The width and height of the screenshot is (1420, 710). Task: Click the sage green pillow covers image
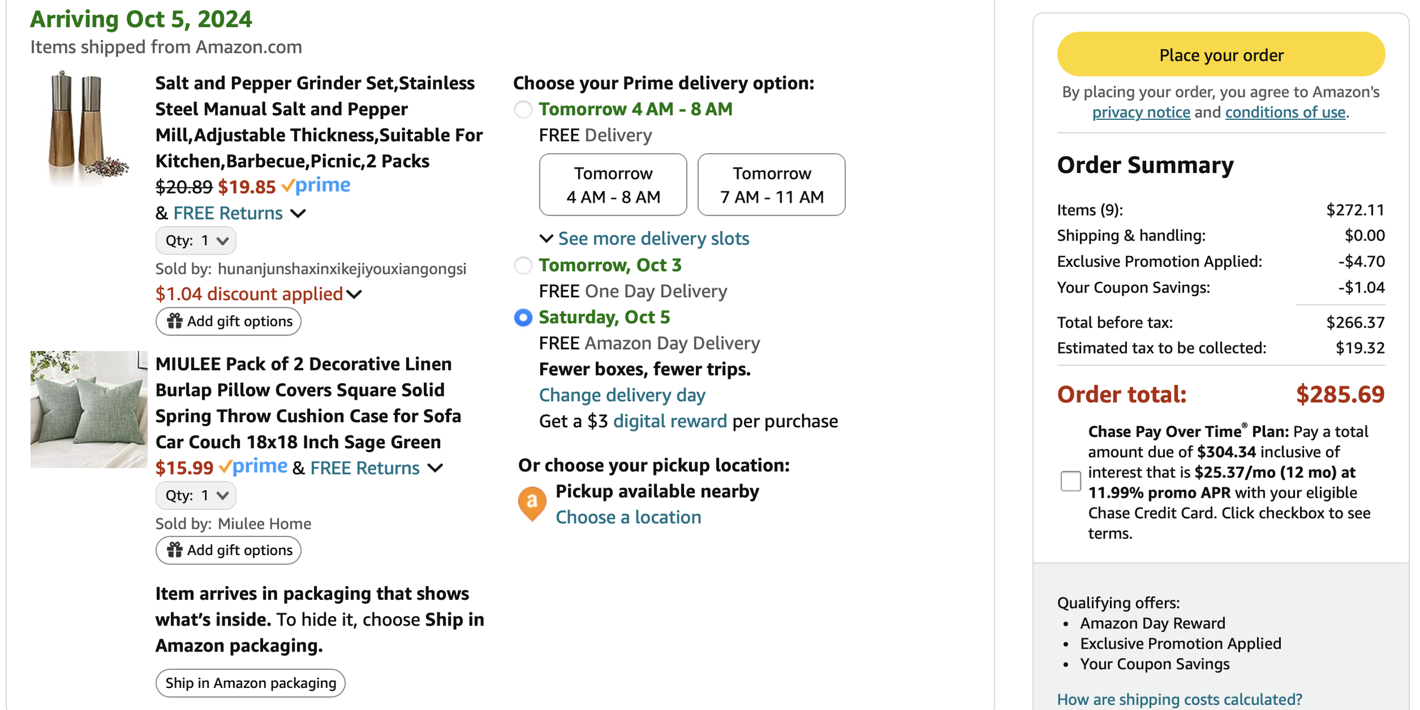point(88,409)
